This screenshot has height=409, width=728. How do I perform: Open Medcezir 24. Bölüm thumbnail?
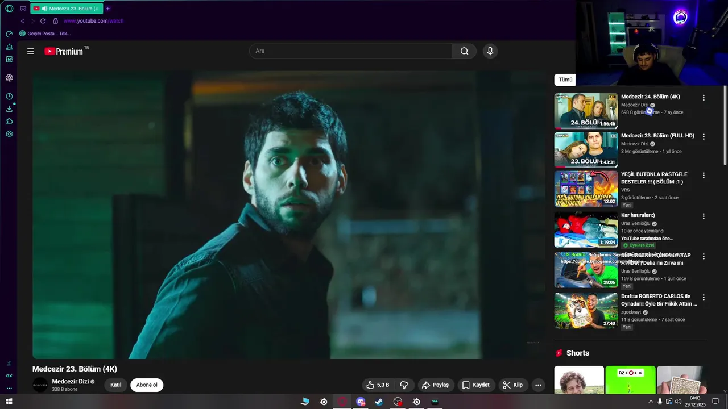[x=586, y=111]
